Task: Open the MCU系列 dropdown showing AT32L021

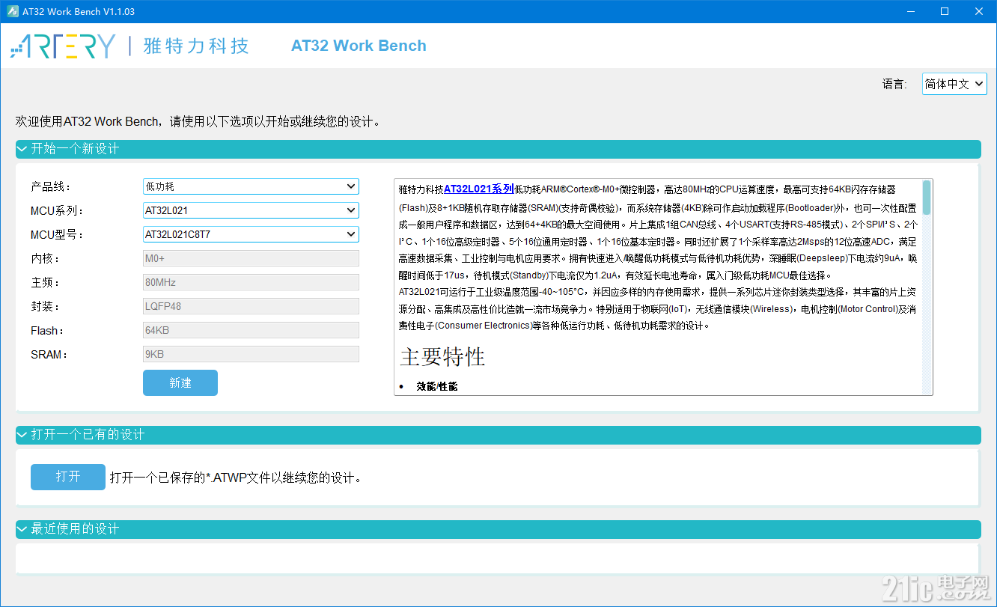Action: click(251, 210)
